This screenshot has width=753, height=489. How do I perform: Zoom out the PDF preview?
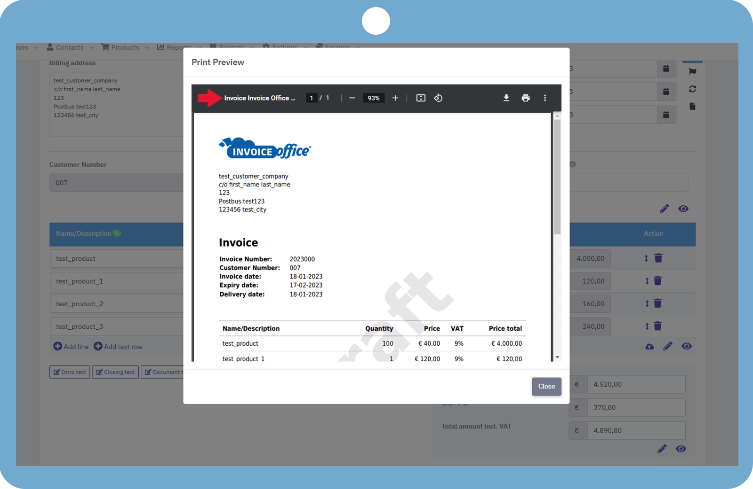(352, 98)
